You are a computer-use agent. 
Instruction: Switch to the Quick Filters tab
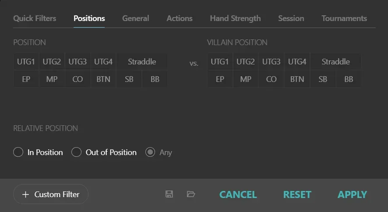(x=35, y=18)
